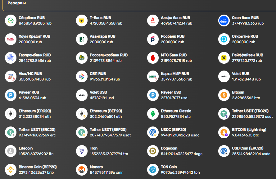Click the Газпромбанк RUB globe icon
This screenshot has height=179, width=276.
coord(11,58)
